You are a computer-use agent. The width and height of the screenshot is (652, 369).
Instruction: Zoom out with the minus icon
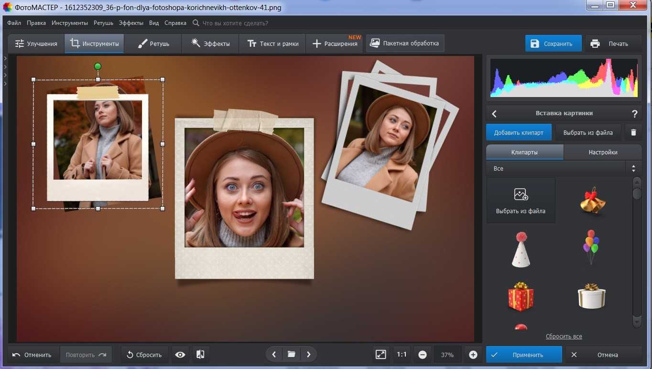(x=423, y=355)
